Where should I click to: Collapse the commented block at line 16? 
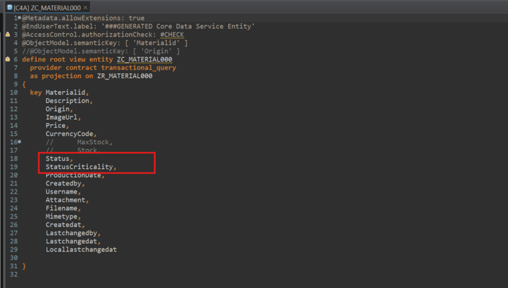pos(20,142)
